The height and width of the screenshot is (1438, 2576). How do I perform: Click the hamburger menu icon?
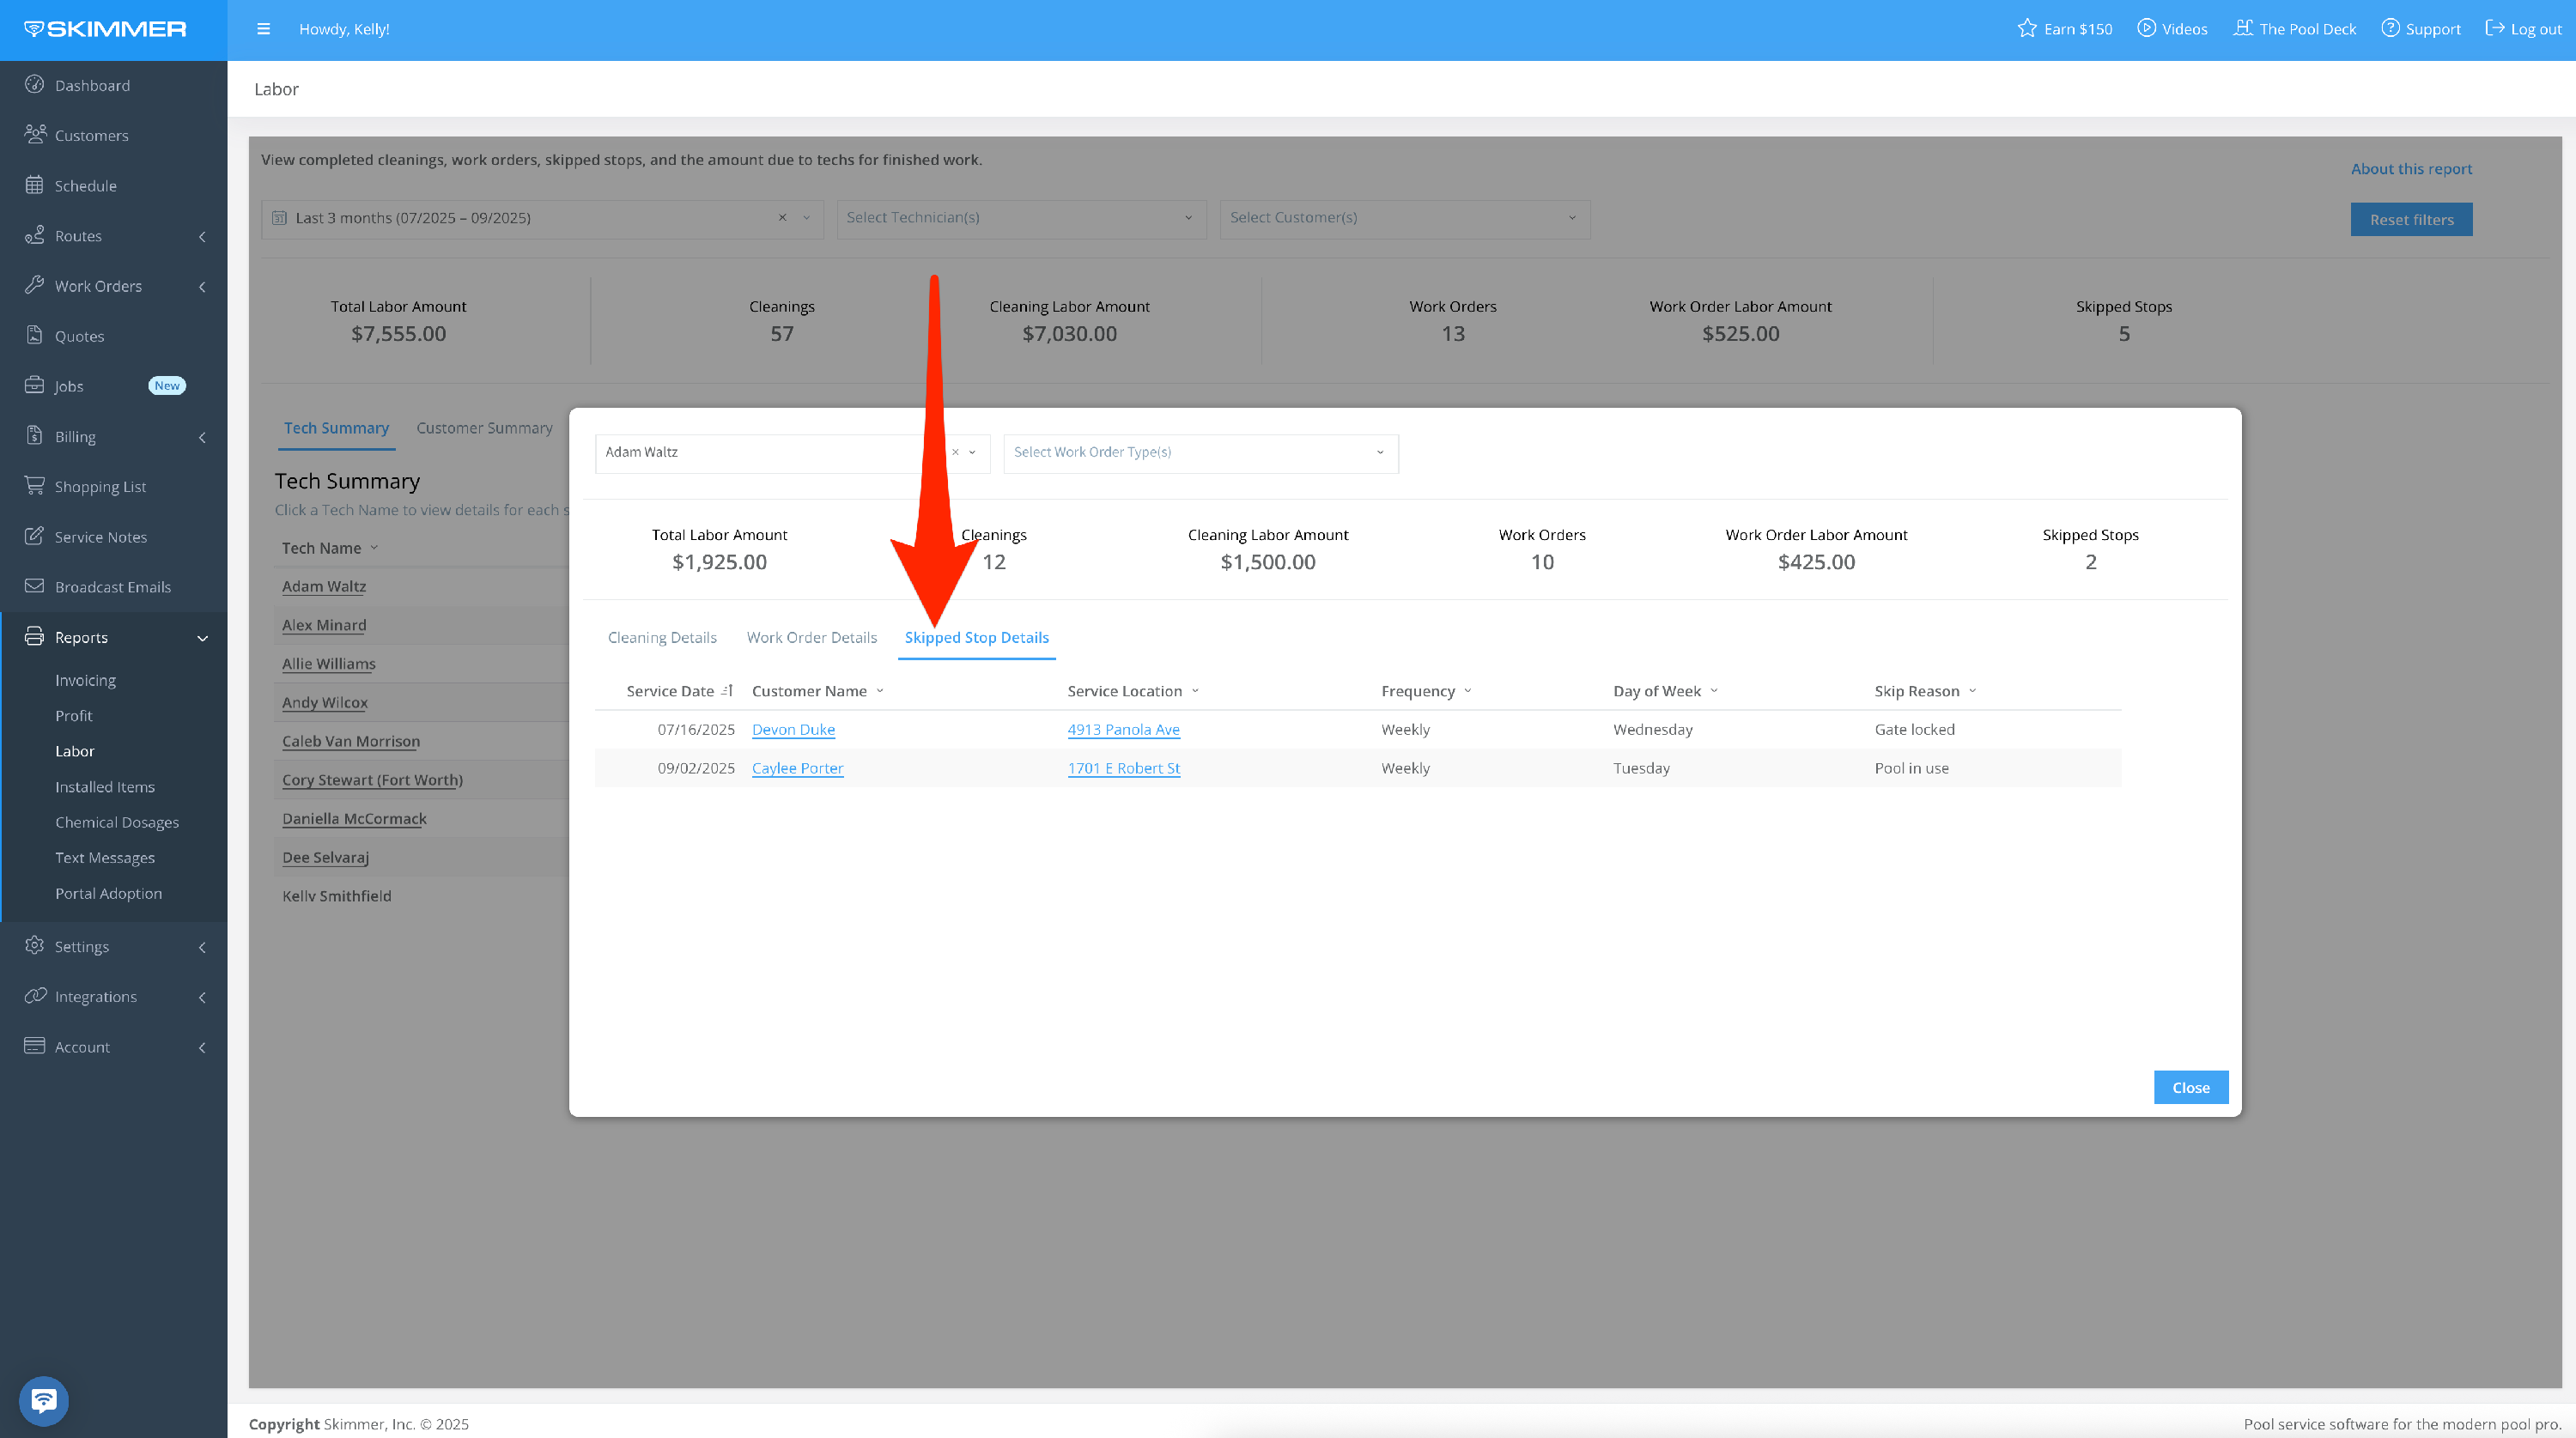[x=263, y=29]
